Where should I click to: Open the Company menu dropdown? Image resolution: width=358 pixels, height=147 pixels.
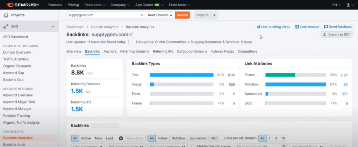point(120,5)
